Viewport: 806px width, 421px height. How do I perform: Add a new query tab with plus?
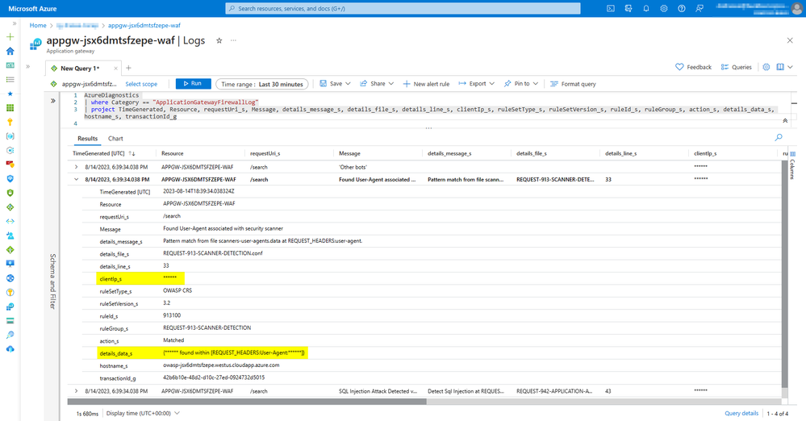click(x=128, y=68)
